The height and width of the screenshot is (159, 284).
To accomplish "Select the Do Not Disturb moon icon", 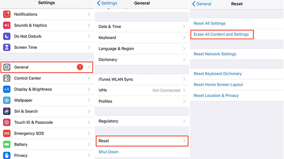I will [7, 36].
